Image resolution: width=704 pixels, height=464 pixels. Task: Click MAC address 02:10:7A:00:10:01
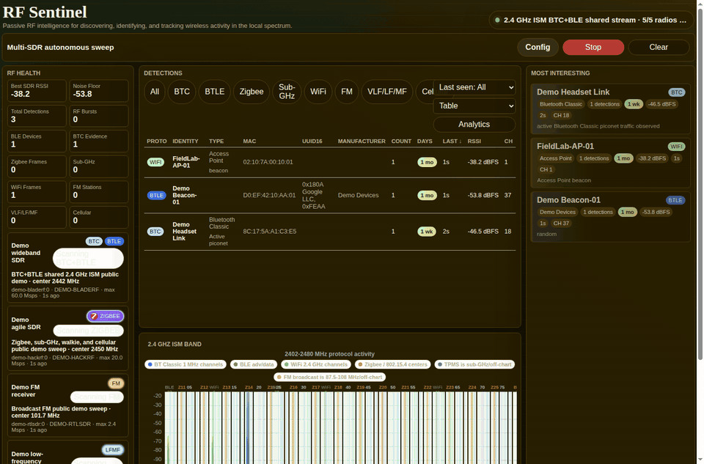(268, 162)
